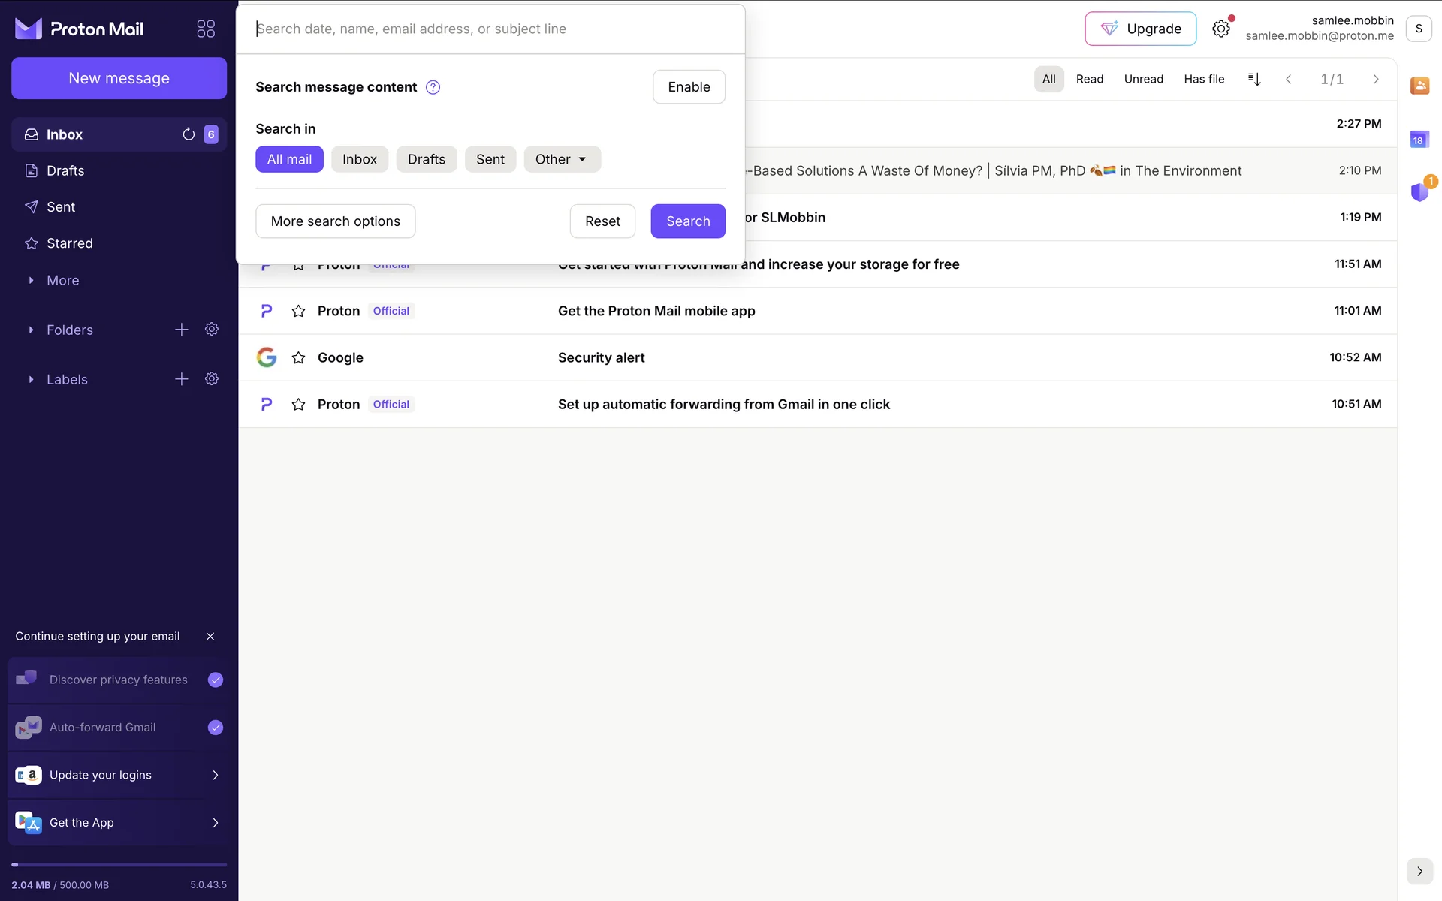Click the purple Search button
The width and height of the screenshot is (1442, 901).
[x=687, y=221]
